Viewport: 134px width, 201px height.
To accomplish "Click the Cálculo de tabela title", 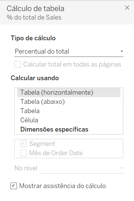I will tap(35, 8).
